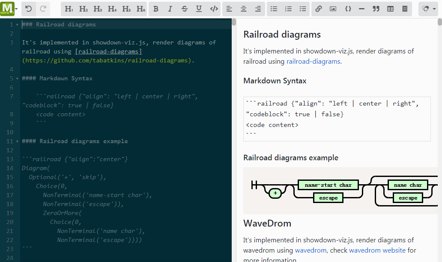The height and width of the screenshot is (262, 442).
Task: Toggle center text alignment
Action: tap(243, 9)
